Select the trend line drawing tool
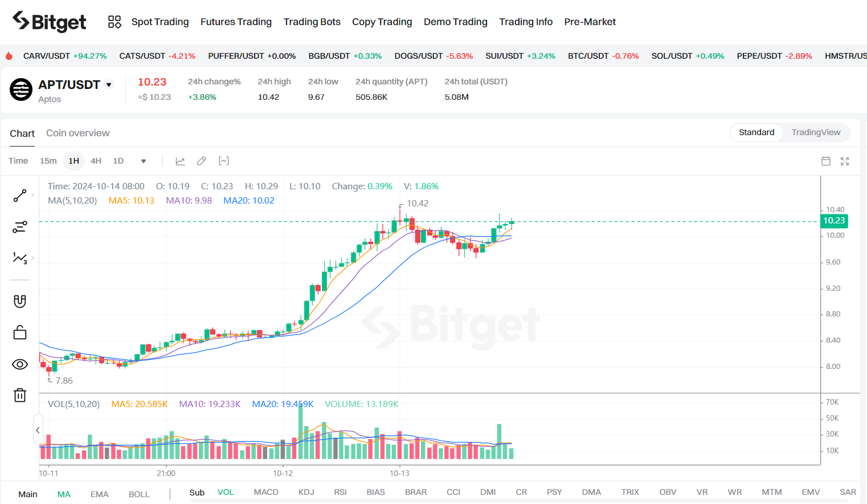Screen dimensions: 867x504 coord(20,196)
